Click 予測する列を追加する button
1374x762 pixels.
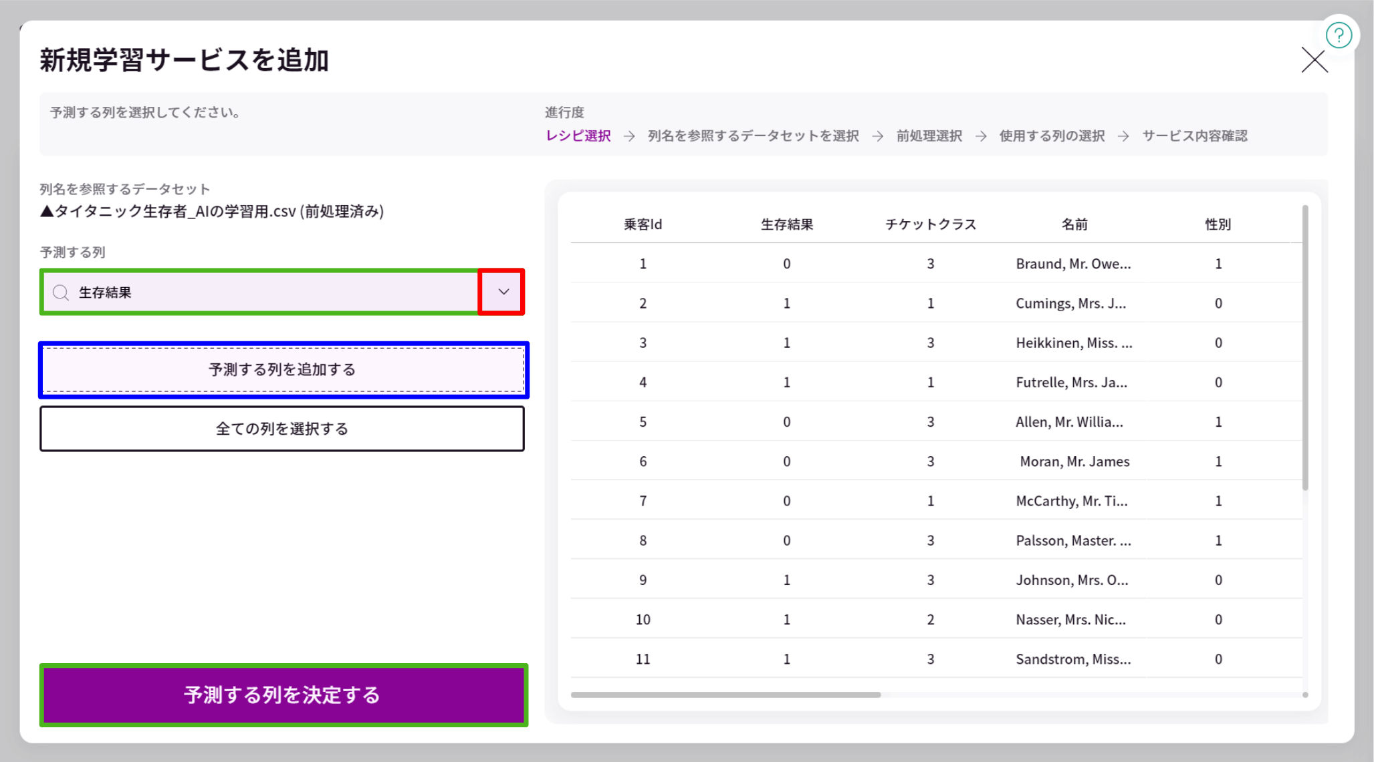[x=282, y=369]
